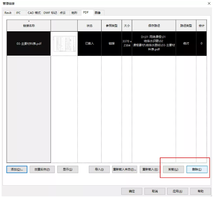The height and width of the screenshot is (198, 213).
Task: Click the 添加(D)... button
Action: tap(17, 169)
